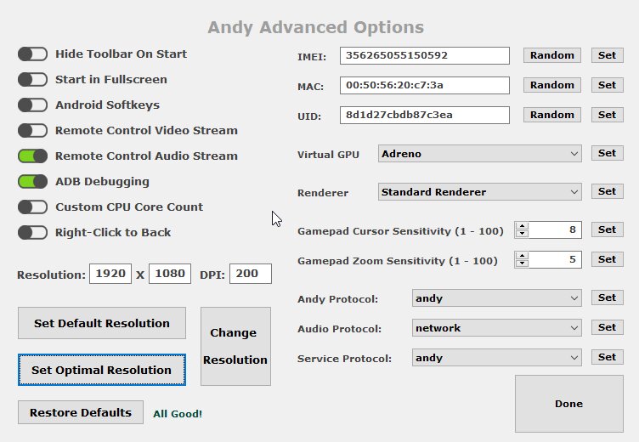Enable Custom CPU Core Count switch
Viewport: 639px width, 442px height.
point(32,207)
